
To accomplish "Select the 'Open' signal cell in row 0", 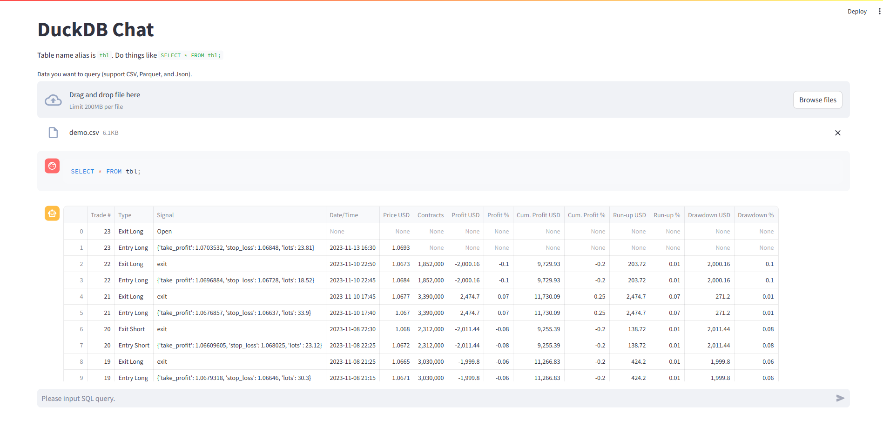I will click(x=239, y=231).
